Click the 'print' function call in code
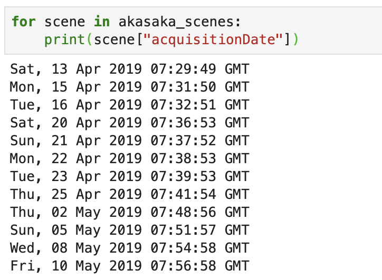This screenshot has width=382, height=280. tap(64, 39)
